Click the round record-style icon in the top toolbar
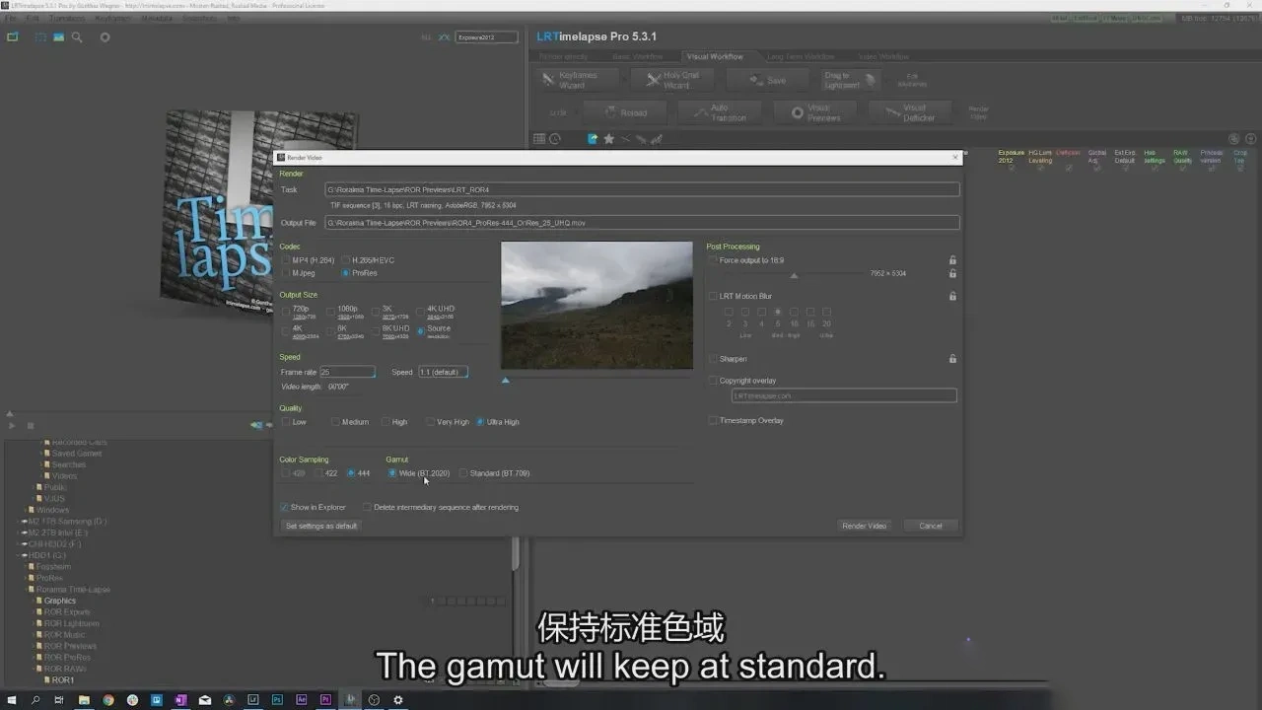1262x710 pixels. tap(105, 37)
